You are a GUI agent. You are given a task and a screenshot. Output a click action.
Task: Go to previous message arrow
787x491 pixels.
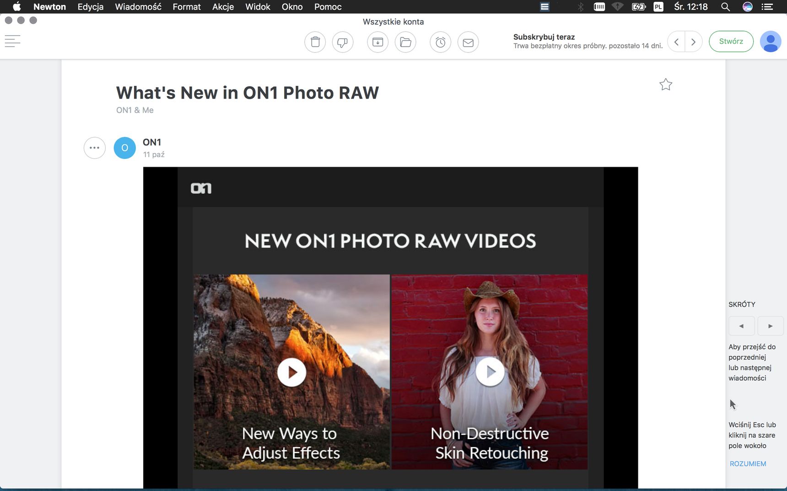[676, 42]
